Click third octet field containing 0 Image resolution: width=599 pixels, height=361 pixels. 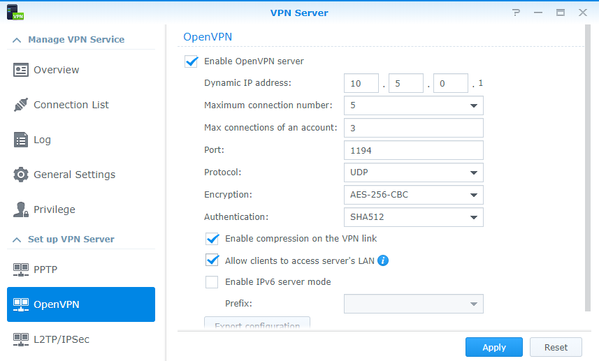[x=451, y=83]
